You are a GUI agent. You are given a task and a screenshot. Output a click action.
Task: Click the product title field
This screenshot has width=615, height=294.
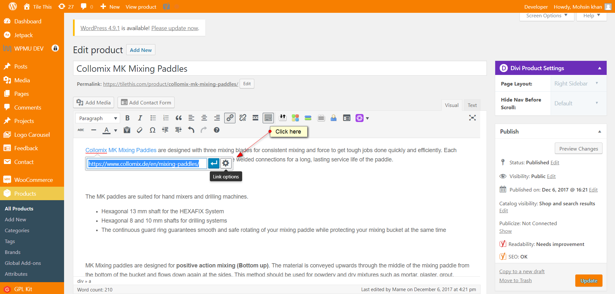(x=280, y=69)
